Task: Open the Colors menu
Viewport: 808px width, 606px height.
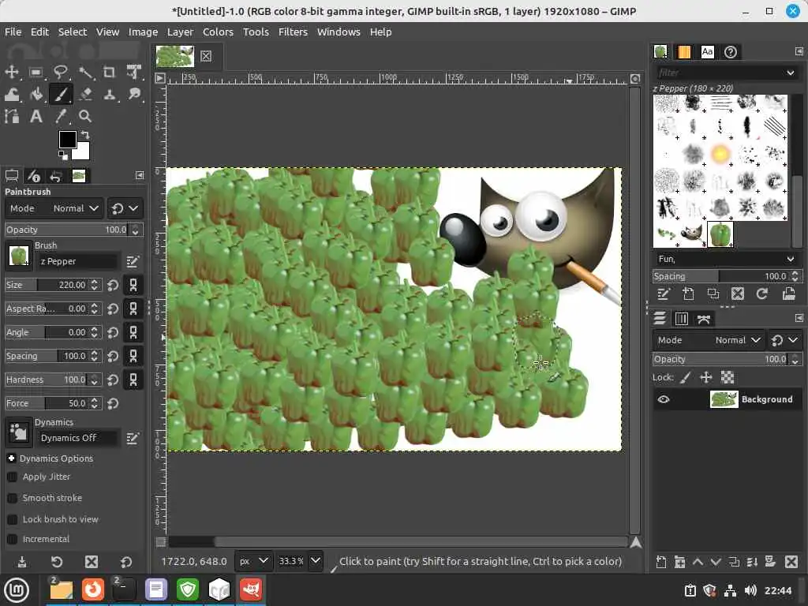Action: [x=218, y=32]
